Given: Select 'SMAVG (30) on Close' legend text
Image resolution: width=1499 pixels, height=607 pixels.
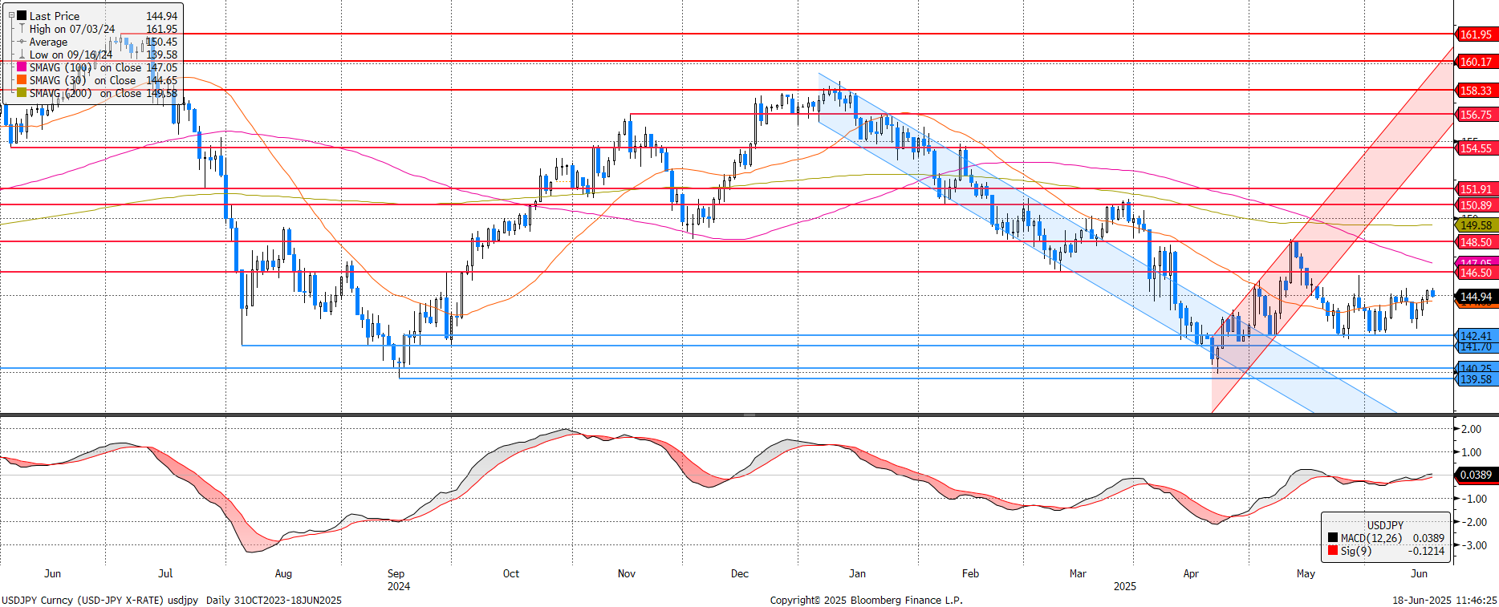Looking at the screenshot, I should pyautogui.click(x=83, y=80).
